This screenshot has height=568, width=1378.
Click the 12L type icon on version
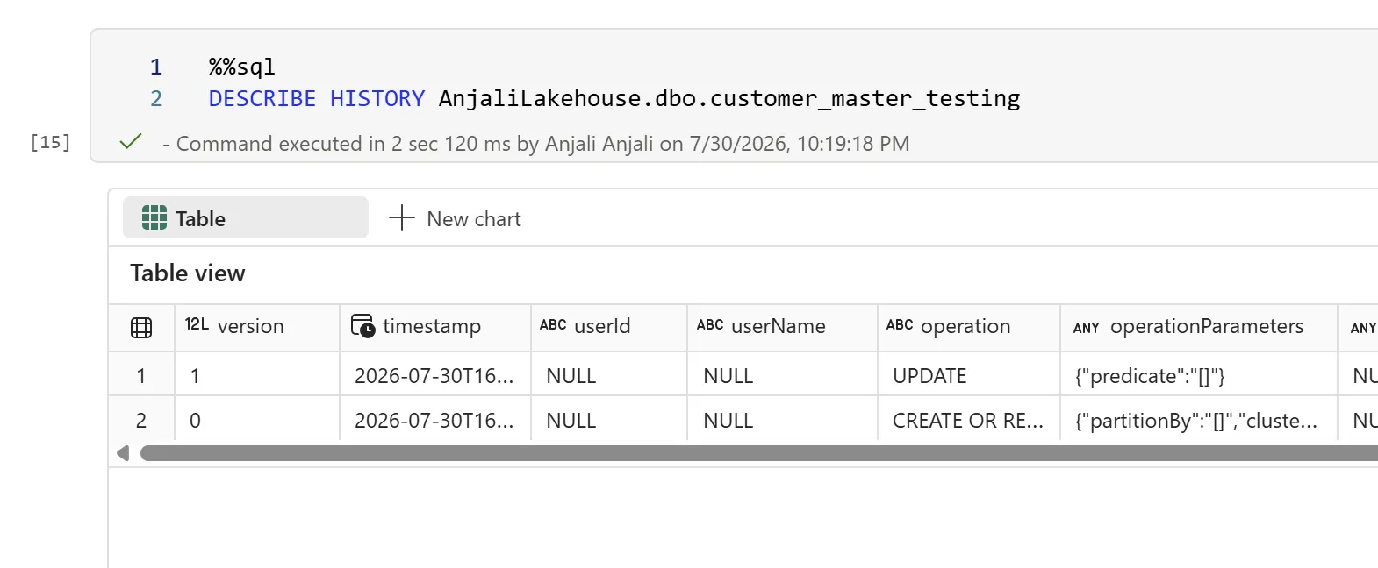197,324
